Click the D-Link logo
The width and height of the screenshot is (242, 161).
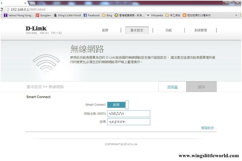click(36, 28)
